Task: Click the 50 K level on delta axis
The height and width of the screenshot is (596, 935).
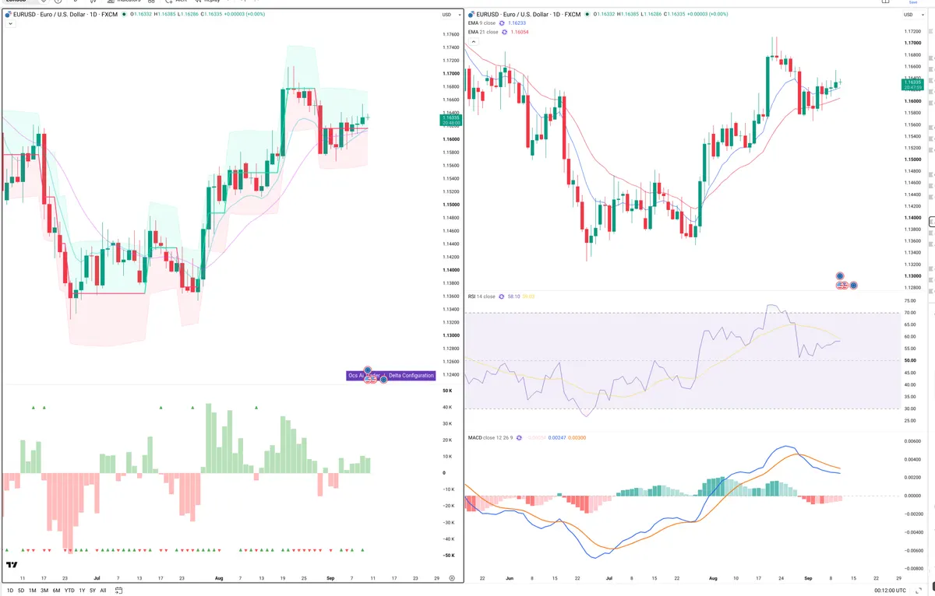Action: (448, 391)
